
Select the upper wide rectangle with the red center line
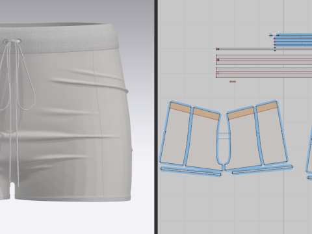[x=264, y=59]
